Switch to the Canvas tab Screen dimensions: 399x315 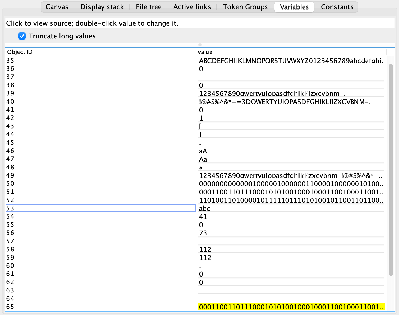(x=57, y=7)
